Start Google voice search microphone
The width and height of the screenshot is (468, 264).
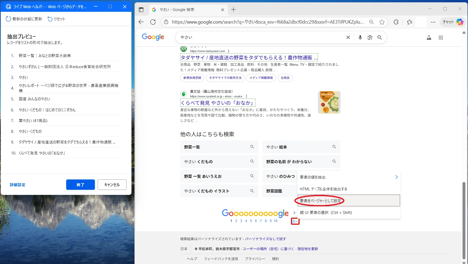click(x=360, y=37)
